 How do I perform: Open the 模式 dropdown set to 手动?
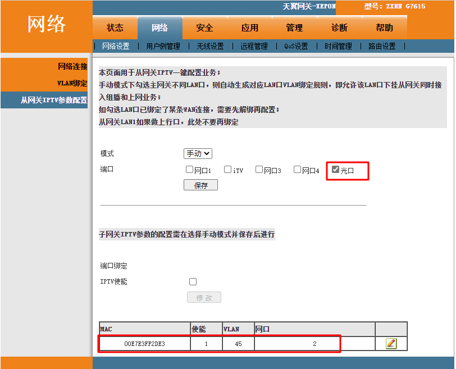(198, 153)
